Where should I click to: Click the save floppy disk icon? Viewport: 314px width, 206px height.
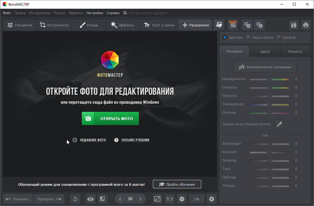click(294, 25)
